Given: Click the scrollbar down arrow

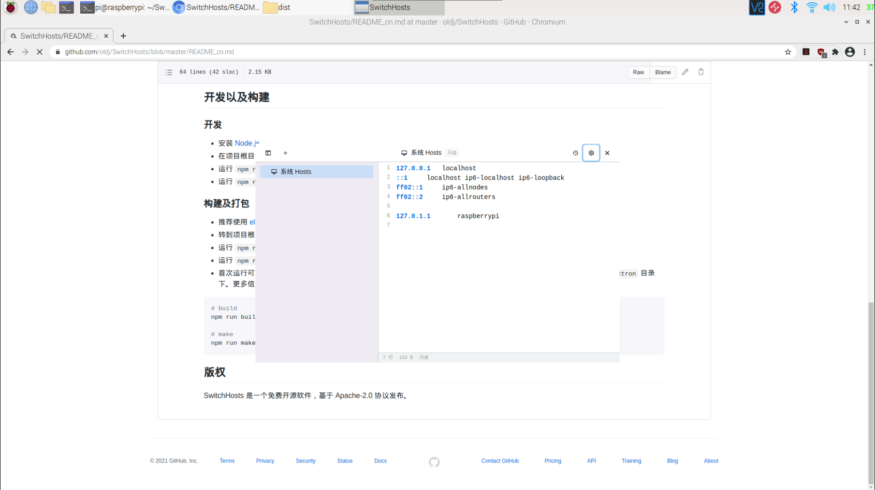Looking at the screenshot, I should [x=871, y=487].
